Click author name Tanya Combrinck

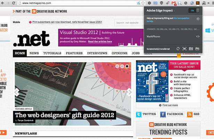[25, 121]
